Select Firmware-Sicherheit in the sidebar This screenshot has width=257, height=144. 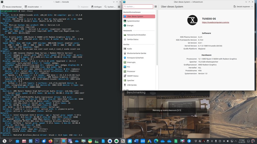tap(135, 58)
